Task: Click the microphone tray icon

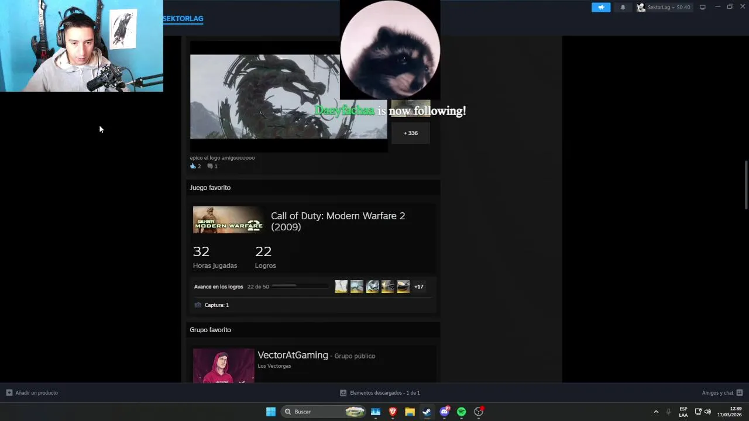Action: tap(669, 412)
